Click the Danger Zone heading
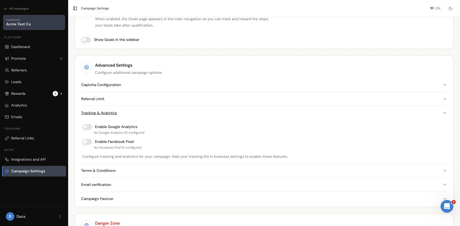Screen dimensions: 460x226 (x=107, y=223)
